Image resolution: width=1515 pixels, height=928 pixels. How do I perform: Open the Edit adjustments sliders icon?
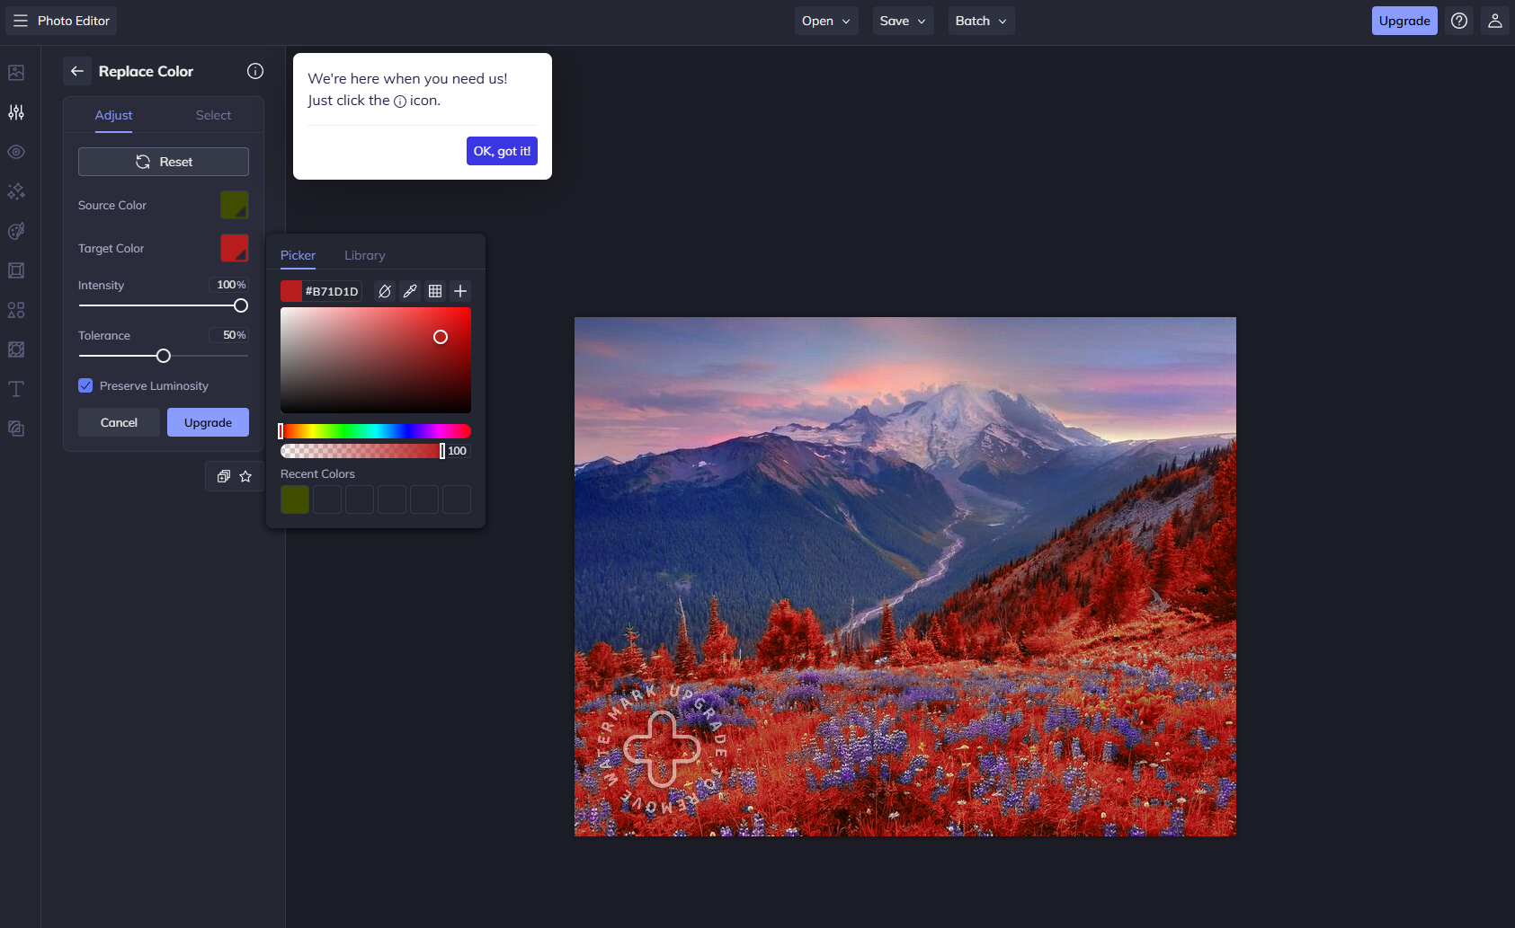coord(16,112)
